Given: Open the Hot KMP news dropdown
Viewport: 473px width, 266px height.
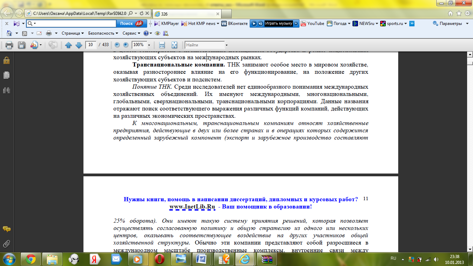Looking at the screenshot, I should pos(218,24).
